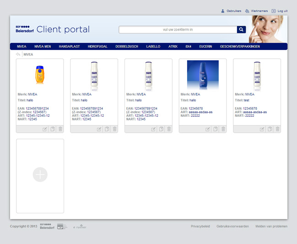Click the e-runner logo in footer

pyautogui.click(x=80, y=227)
